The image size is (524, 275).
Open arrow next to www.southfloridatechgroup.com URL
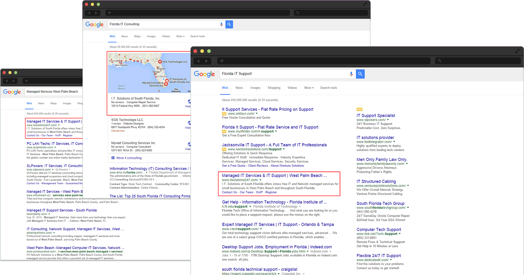(408, 207)
